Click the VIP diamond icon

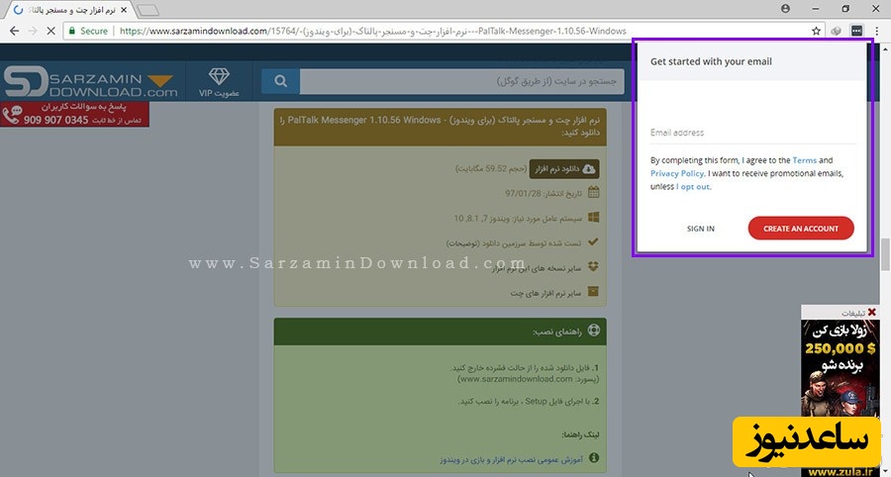coord(219,77)
